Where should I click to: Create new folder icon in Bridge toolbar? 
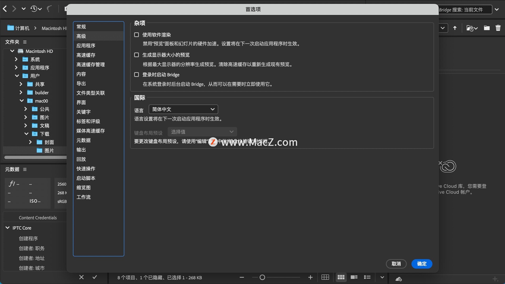pyautogui.click(x=487, y=28)
